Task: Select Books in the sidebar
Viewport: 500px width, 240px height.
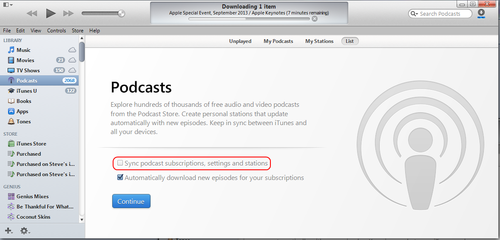Action: click(x=39, y=101)
